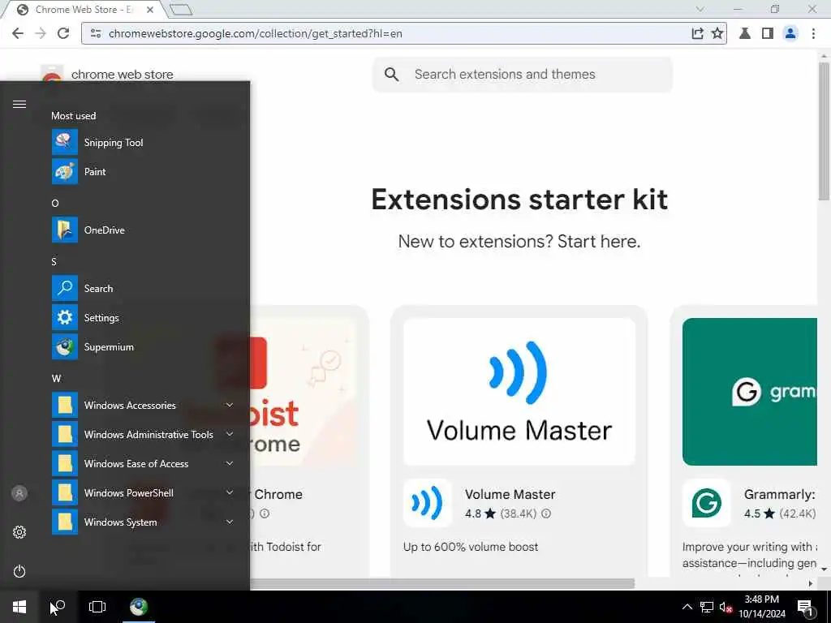Open Task View on the taskbar
Viewport: 831px width, 623px height.
tap(97, 607)
